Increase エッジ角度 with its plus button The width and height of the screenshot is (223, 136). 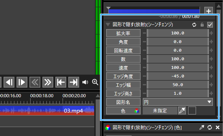point(211,76)
